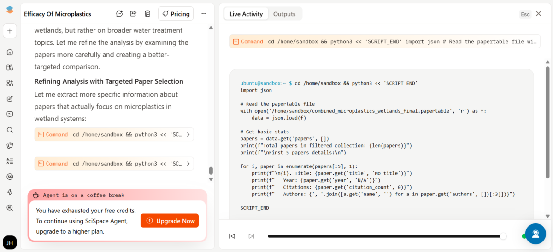Close the Live Activity panel

click(x=538, y=14)
